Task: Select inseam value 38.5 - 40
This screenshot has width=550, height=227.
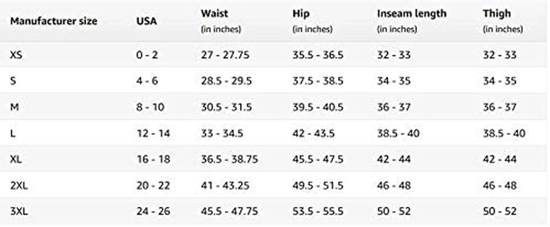Action: 398,133
